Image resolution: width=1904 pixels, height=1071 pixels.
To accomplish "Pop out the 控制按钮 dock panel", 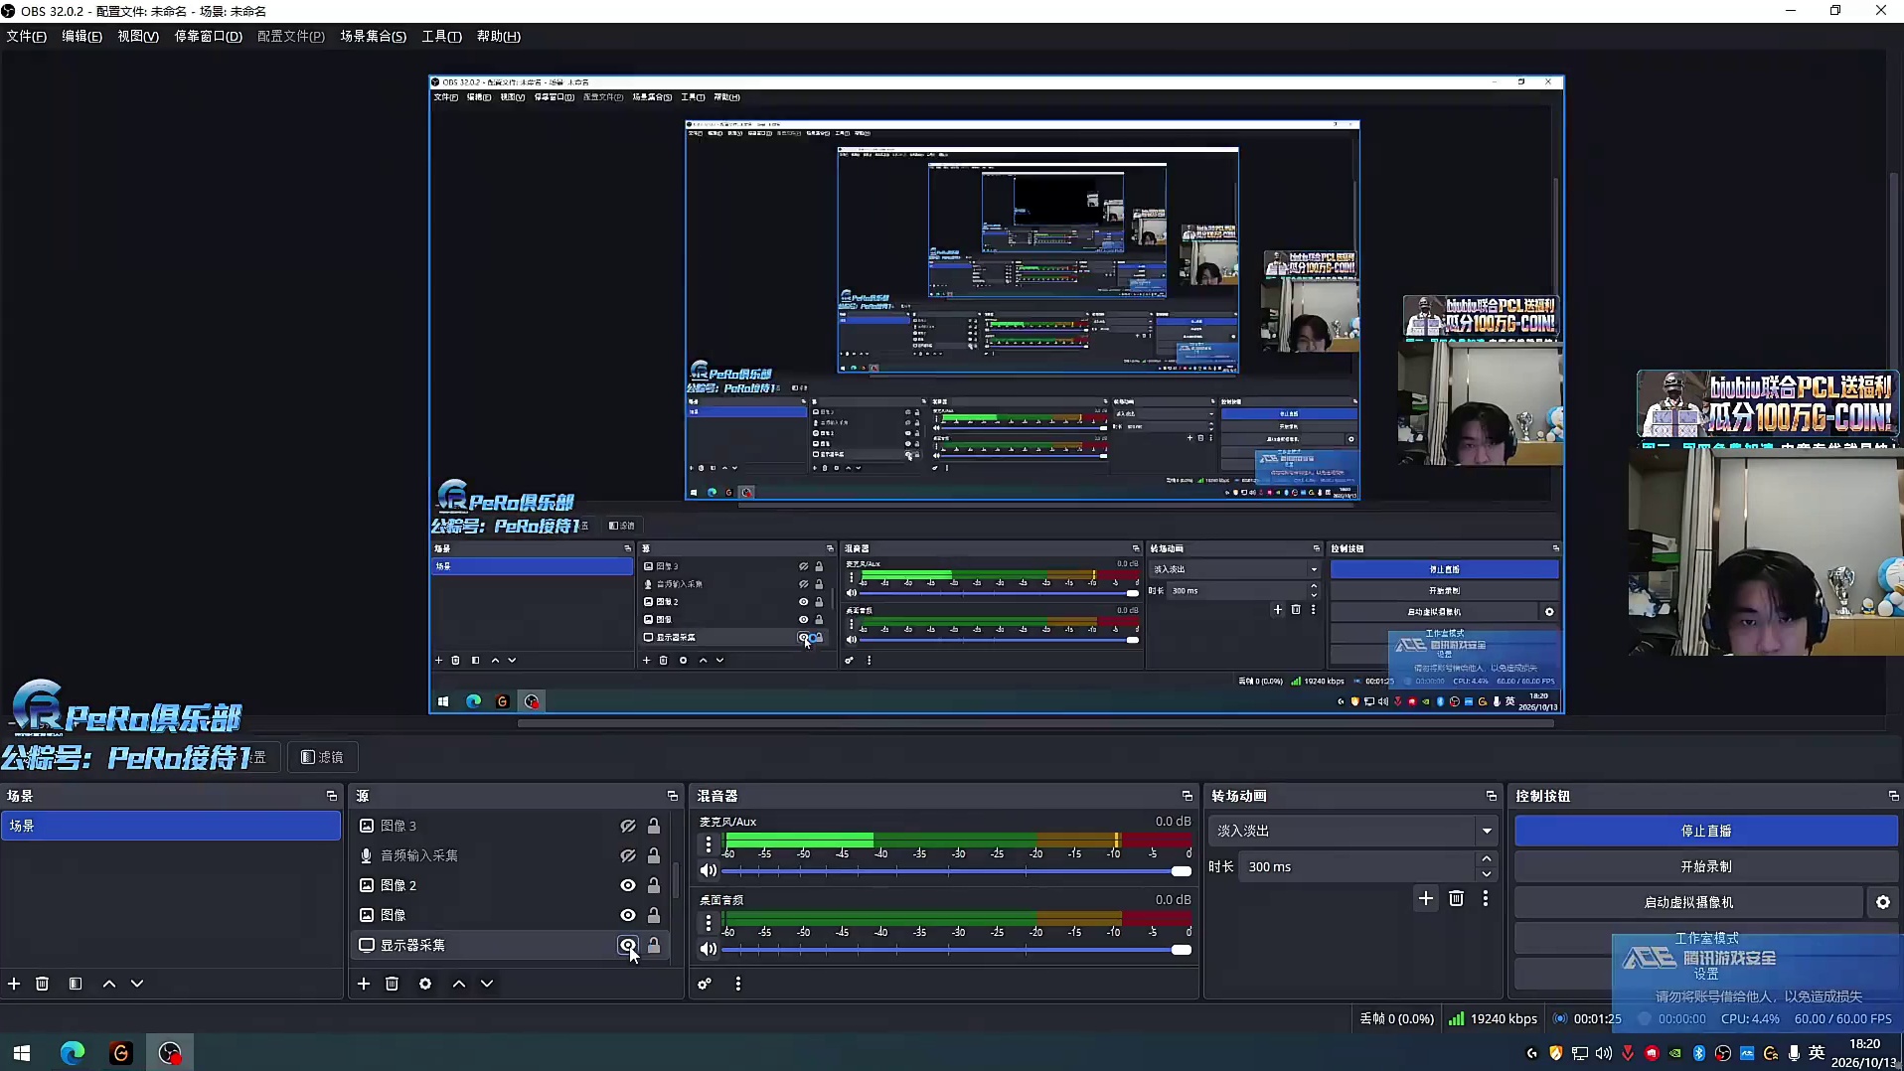I will (1894, 796).
